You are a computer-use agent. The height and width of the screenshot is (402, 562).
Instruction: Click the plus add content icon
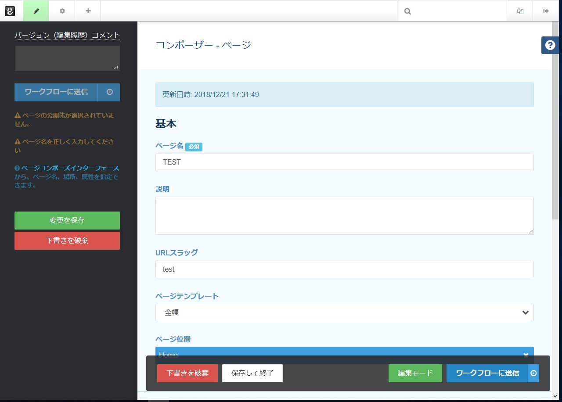[x=88, y=11]
